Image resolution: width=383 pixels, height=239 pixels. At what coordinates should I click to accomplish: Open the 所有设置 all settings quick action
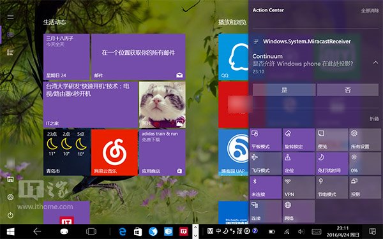(365, 140)
